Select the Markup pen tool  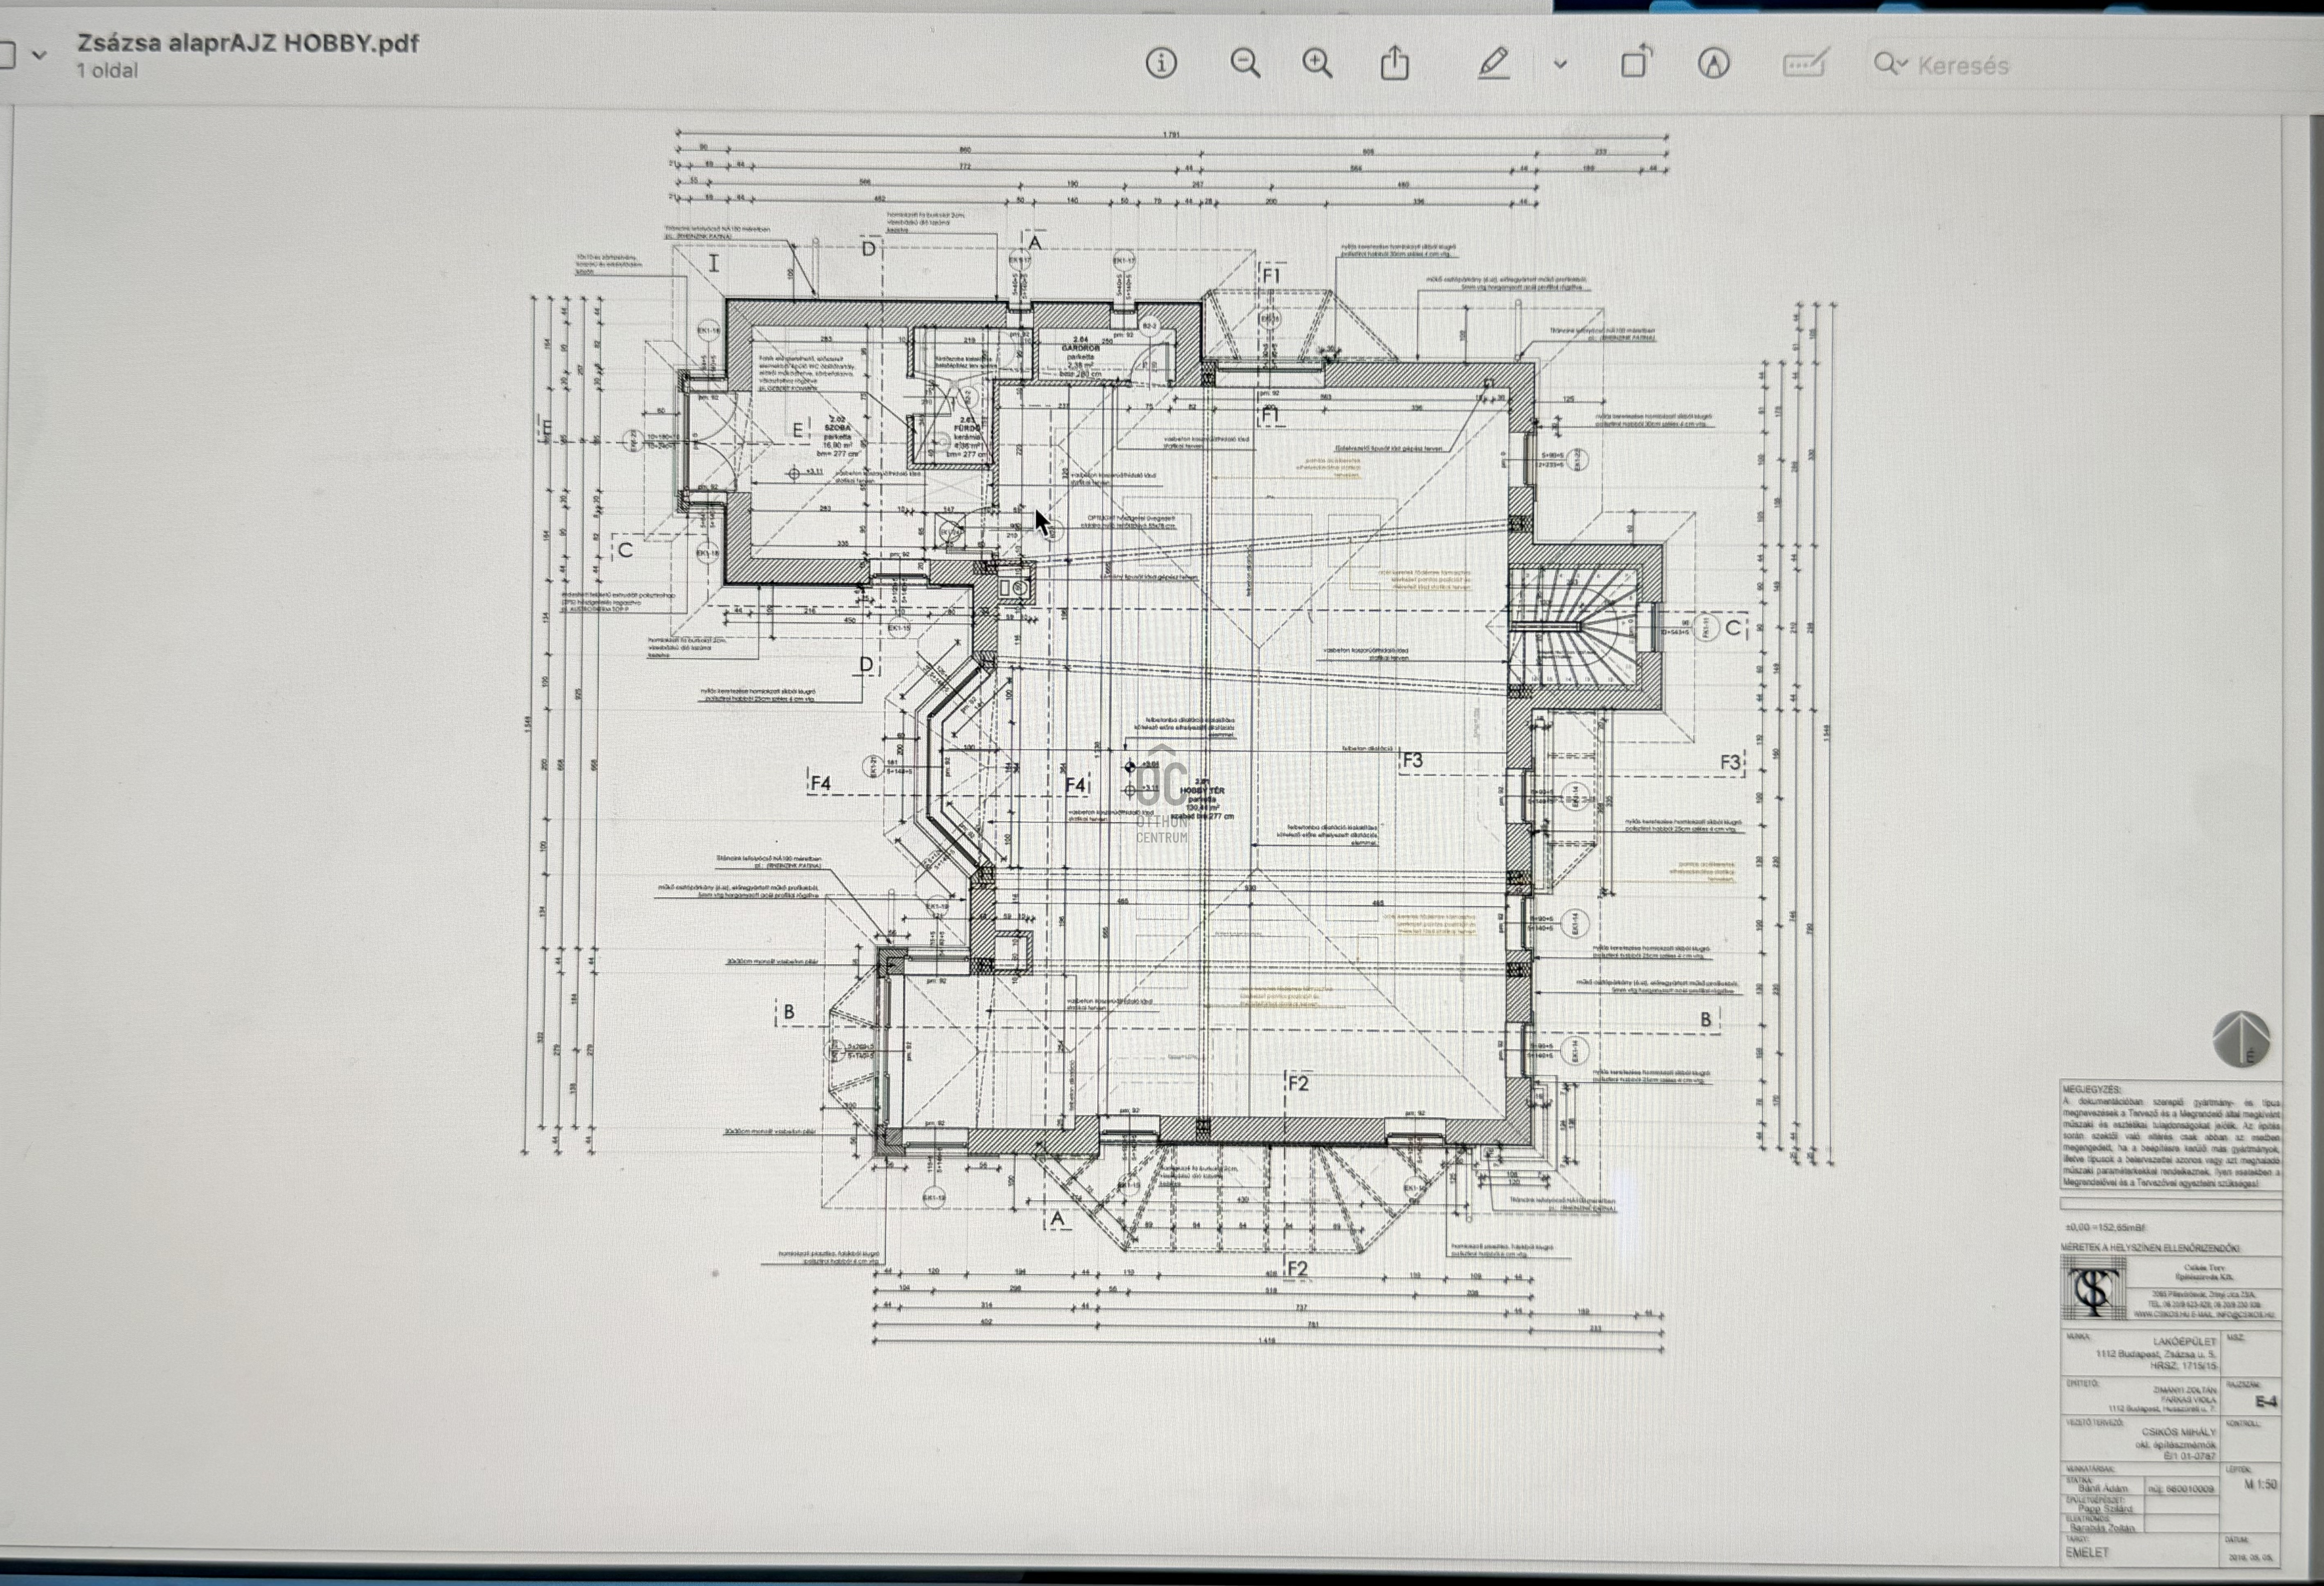(1493, 63)
